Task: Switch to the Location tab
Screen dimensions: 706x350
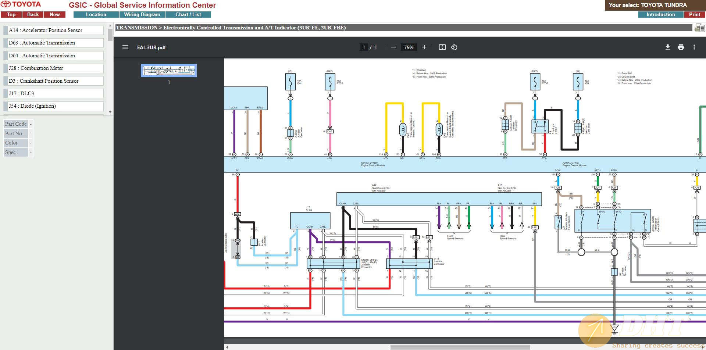Action: [x=96, y=15]
